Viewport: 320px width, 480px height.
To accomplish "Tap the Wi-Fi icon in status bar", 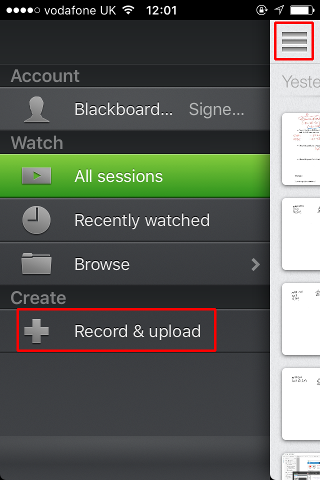I will pyautogui.click(x=128, y=10).
